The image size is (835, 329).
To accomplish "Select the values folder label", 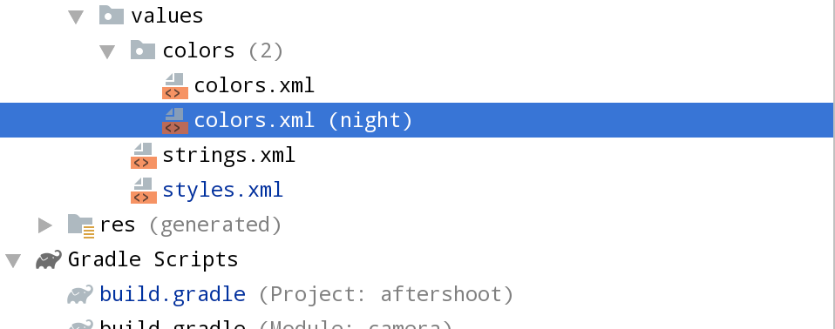I will tap(167, 16).
